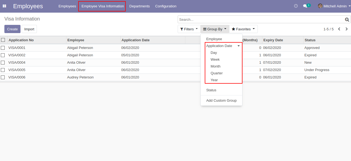Expand the Favorites dropdown
The width and height of the screenshot is (351, 161).
coord(243,29)
